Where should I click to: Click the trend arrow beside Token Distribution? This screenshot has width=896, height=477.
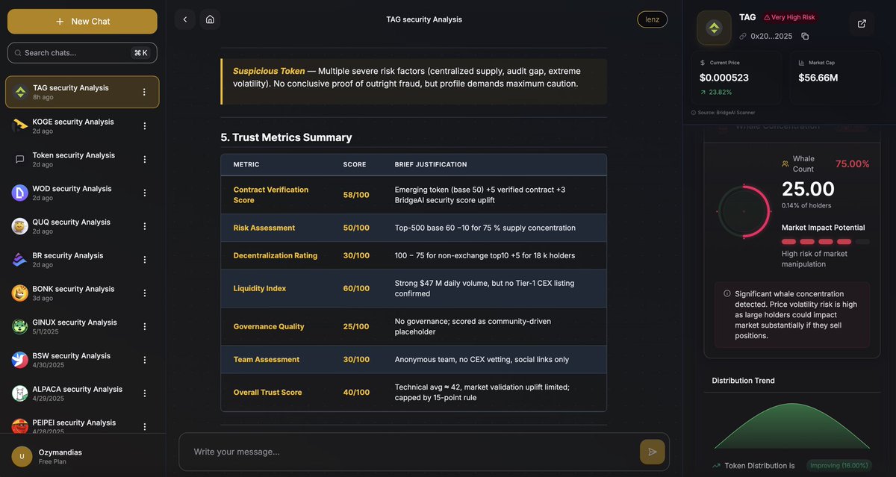click(x=717, y=465)
